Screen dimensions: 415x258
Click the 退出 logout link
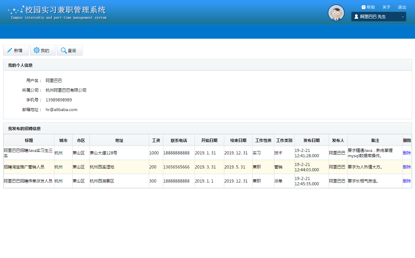coord(402,7)
